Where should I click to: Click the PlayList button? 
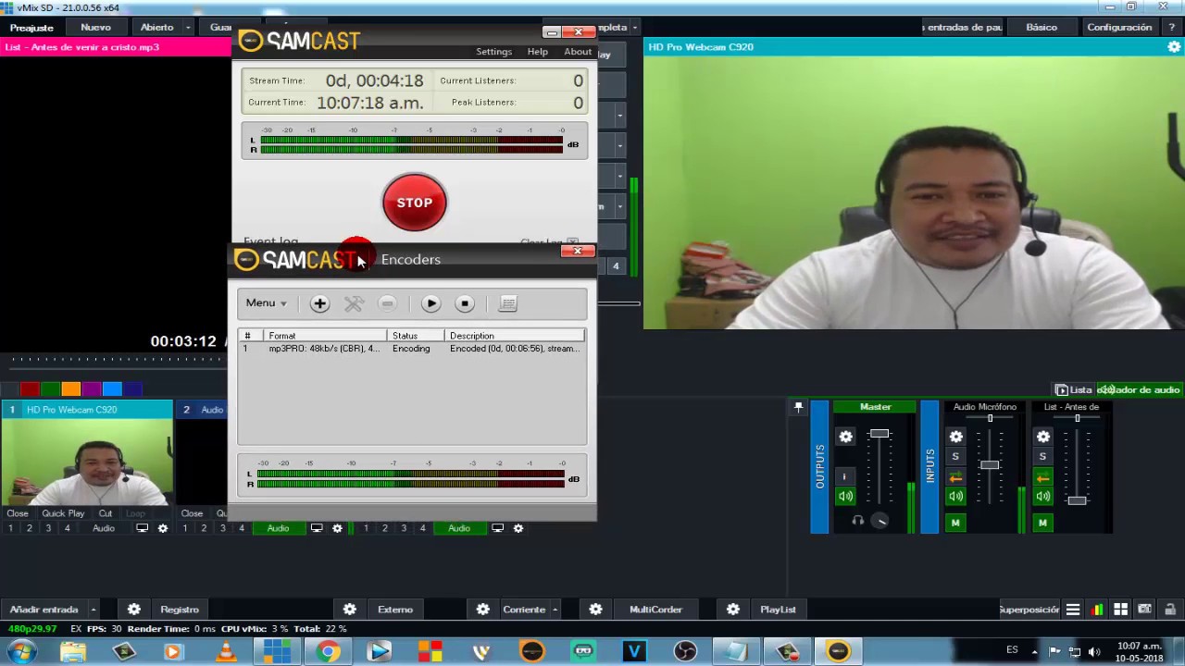pos(778,610)
